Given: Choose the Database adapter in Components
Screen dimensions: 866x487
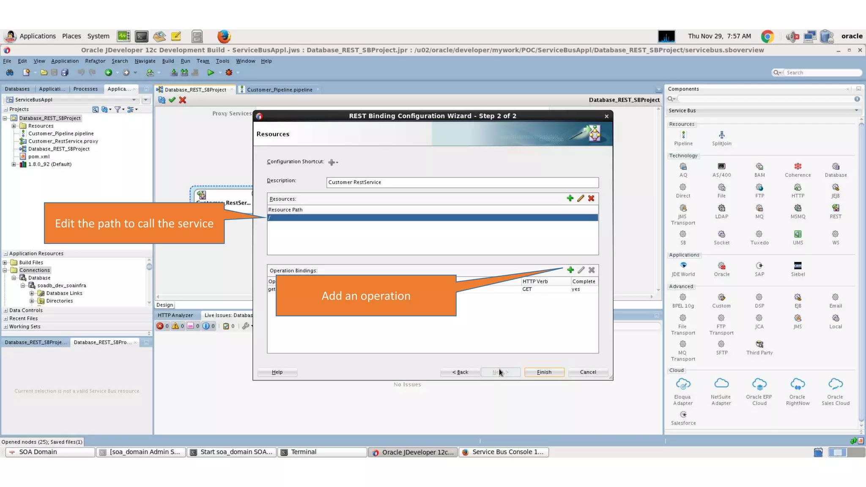Looking at the screenshot, I should coord(836,170).
